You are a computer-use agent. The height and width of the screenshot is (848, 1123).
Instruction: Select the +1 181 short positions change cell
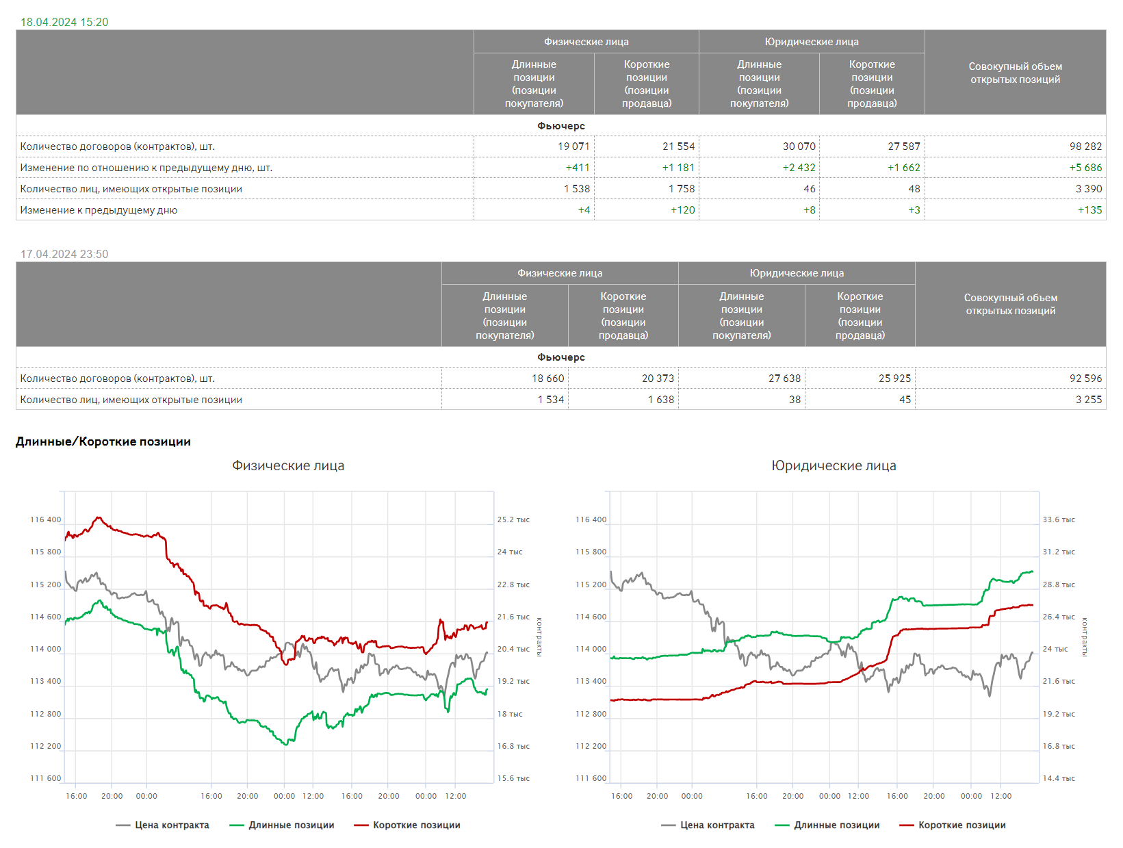coord(677,168)
